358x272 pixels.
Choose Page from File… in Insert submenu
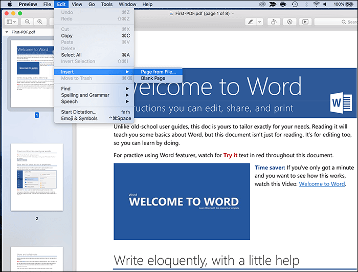[x=158, y=72]
